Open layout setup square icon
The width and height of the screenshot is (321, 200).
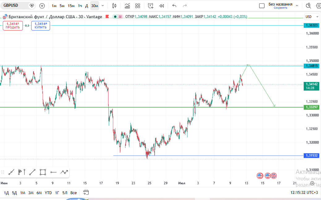262,6
